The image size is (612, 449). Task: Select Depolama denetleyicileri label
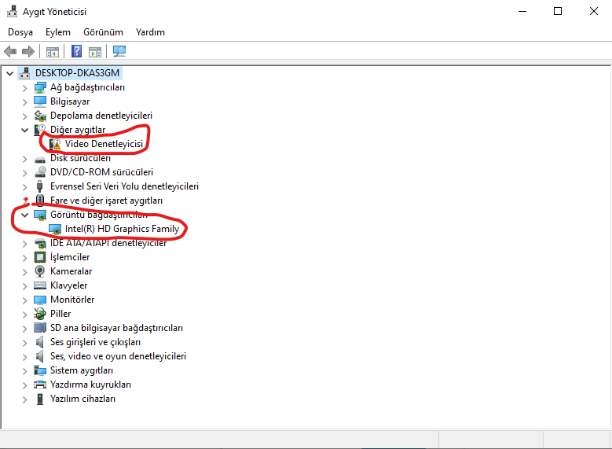click(101, 116)
